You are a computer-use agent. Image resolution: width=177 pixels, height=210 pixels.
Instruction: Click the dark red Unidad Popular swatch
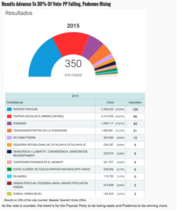(x=9, y=183)
